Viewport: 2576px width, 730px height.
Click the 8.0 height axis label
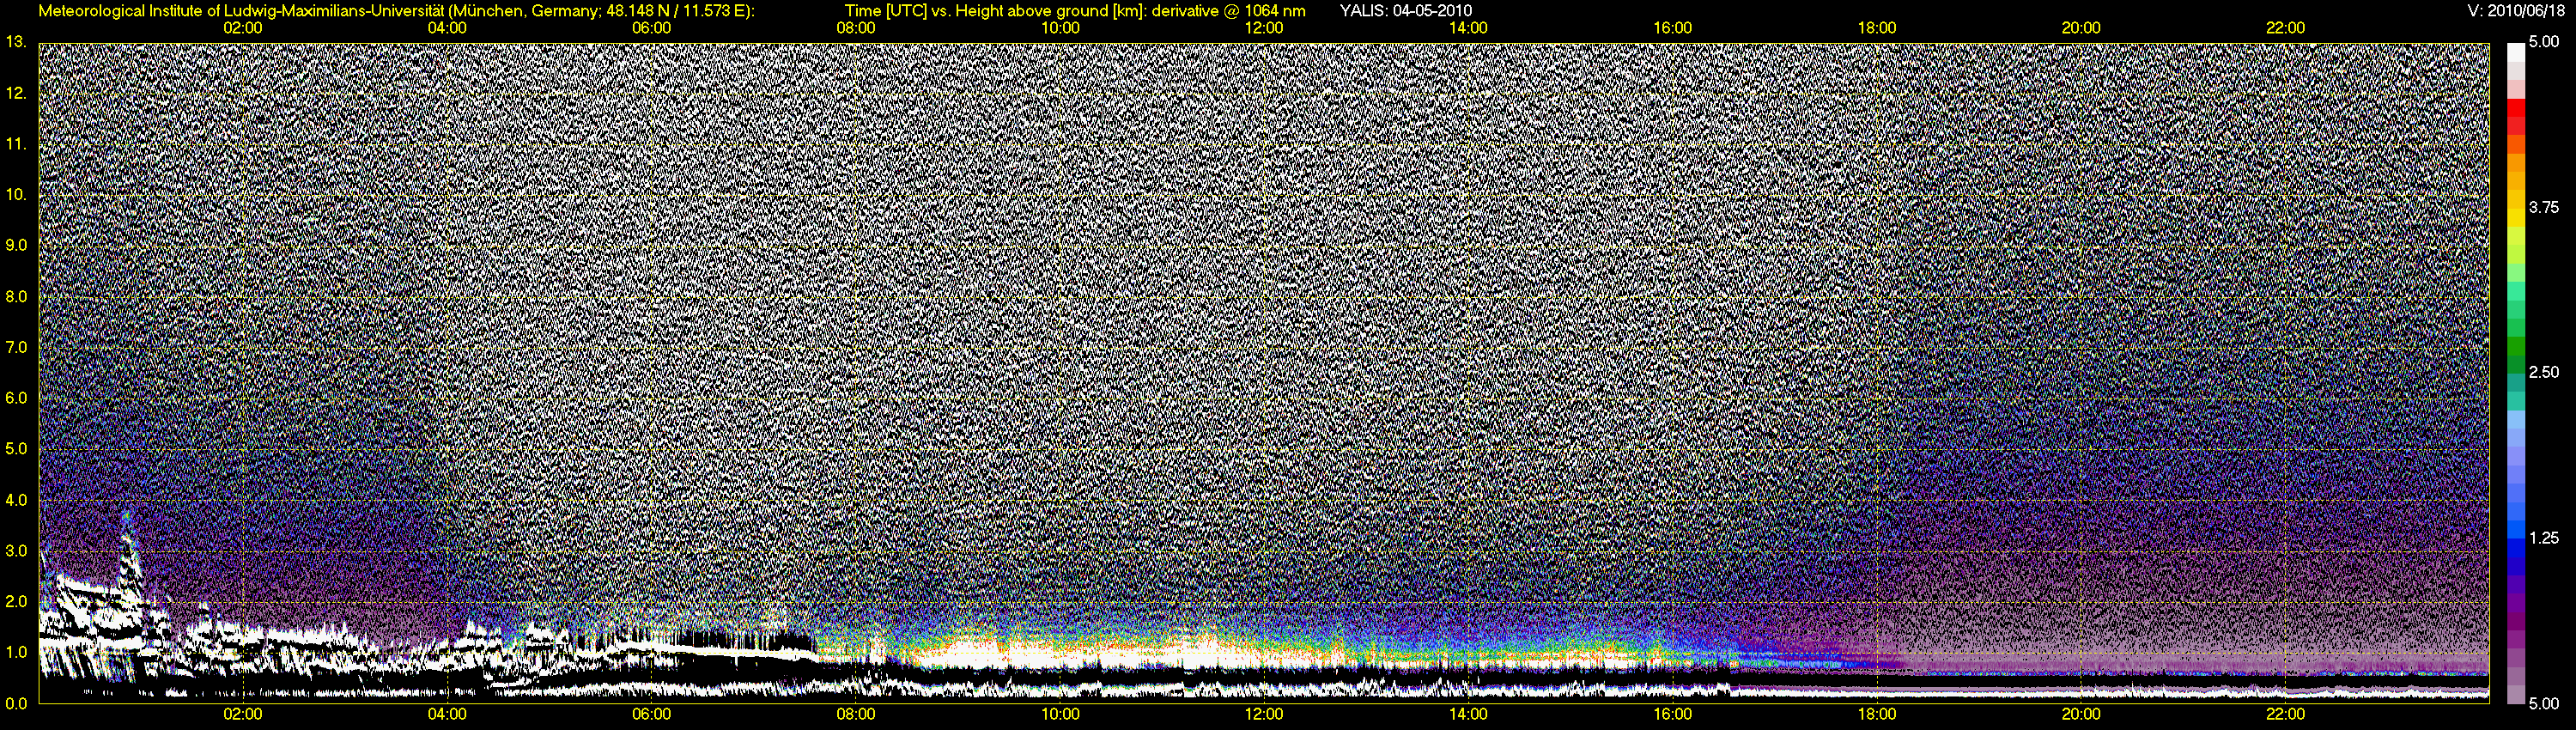16,296
